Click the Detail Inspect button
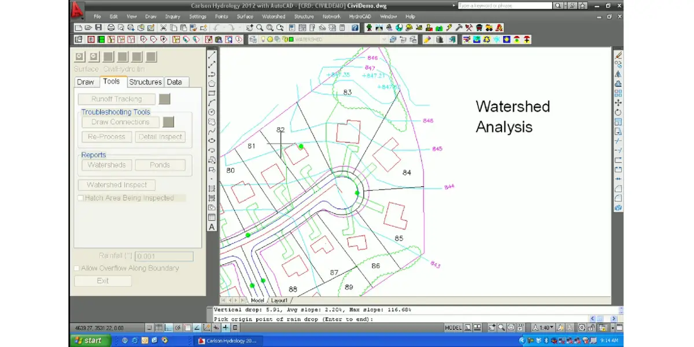 coord(160,137)
